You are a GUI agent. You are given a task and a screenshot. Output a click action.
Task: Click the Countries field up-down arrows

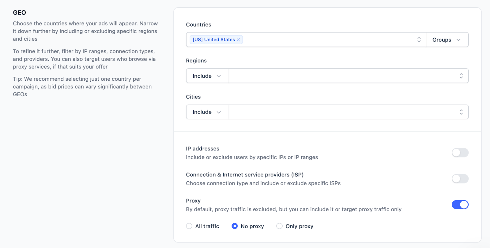tap(419, 40)
